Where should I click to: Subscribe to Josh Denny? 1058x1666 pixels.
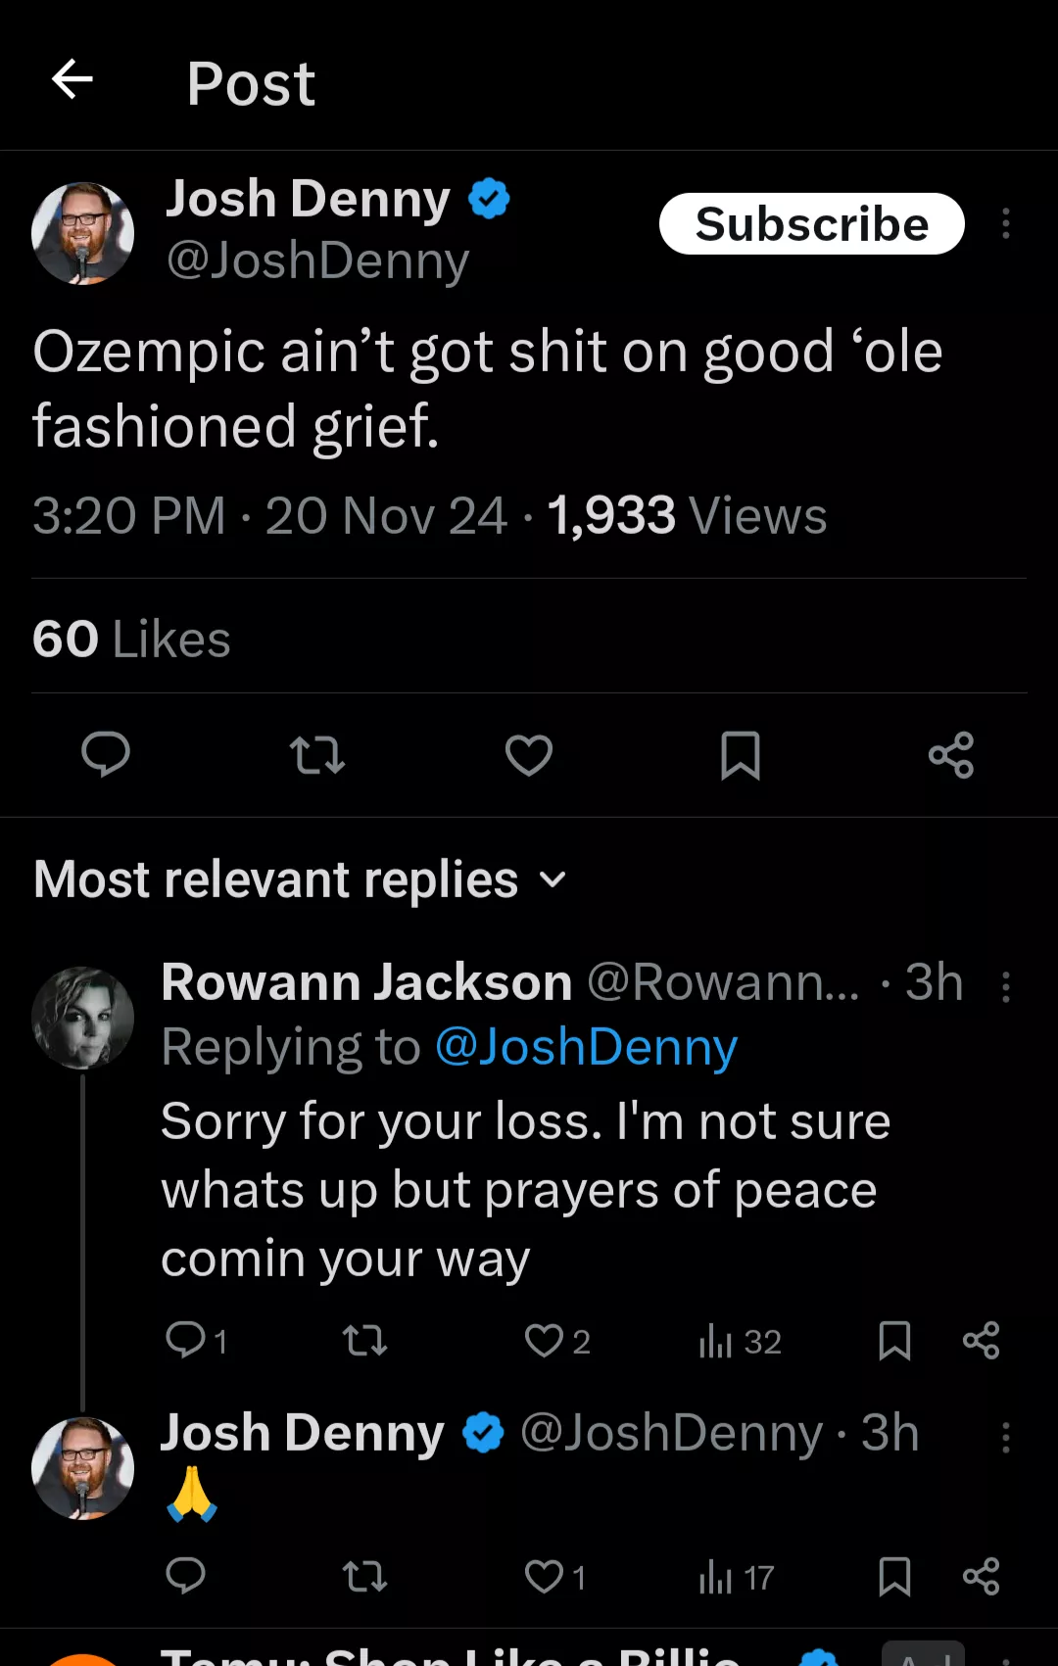point(811,223)
